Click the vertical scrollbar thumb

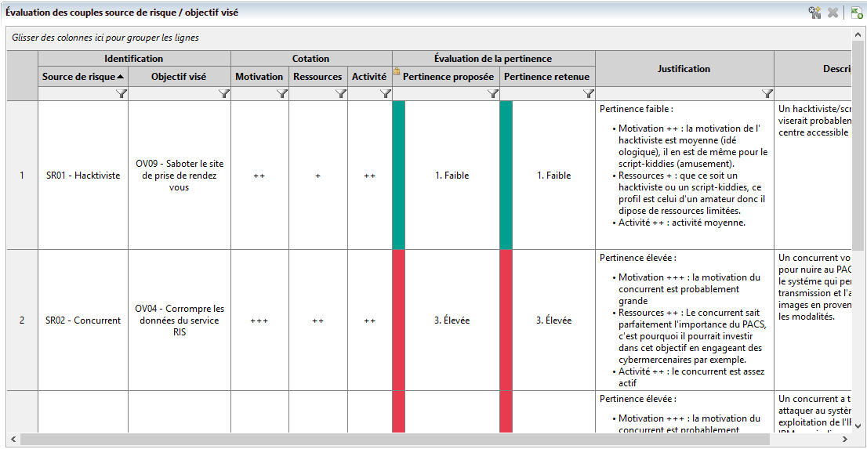click(858, 147)
